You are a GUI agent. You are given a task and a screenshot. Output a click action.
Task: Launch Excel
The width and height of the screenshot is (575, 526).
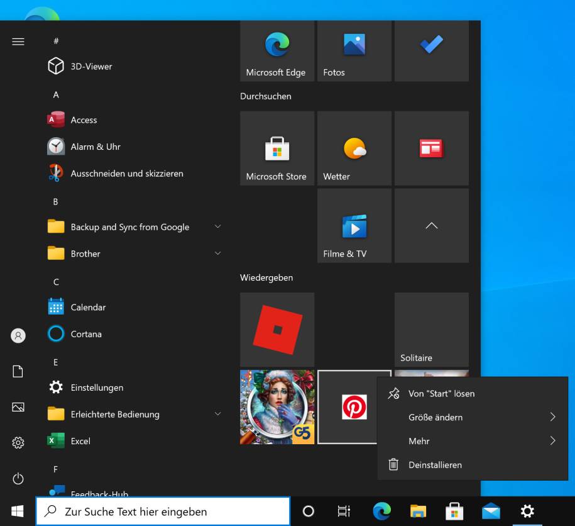134,441
